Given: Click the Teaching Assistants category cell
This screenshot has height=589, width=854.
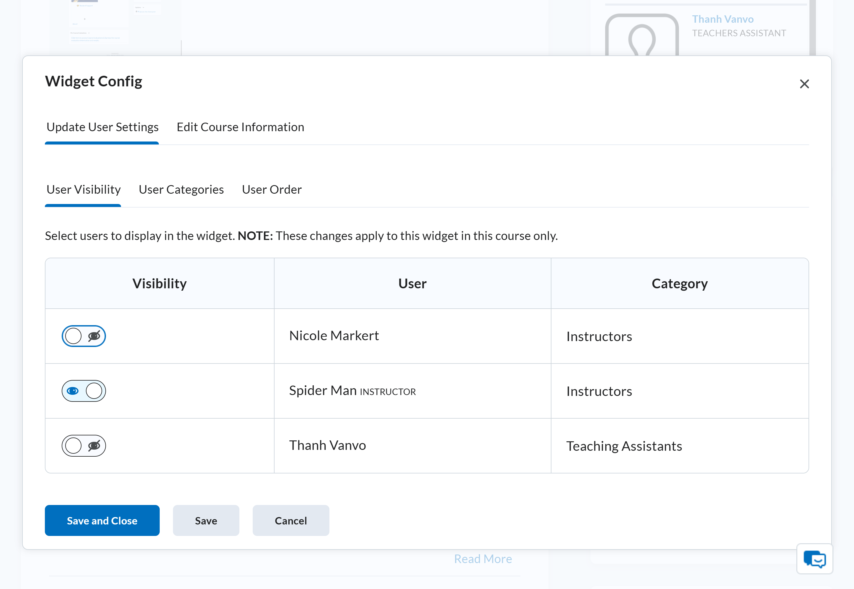Looking at the screenshot, I should click(x=680, y=446).
